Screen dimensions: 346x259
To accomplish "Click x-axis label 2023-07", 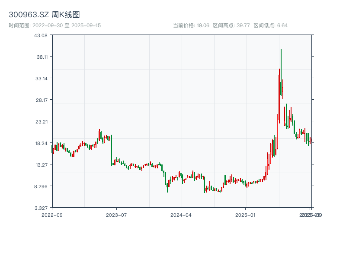I will click(x=116, y=215).
